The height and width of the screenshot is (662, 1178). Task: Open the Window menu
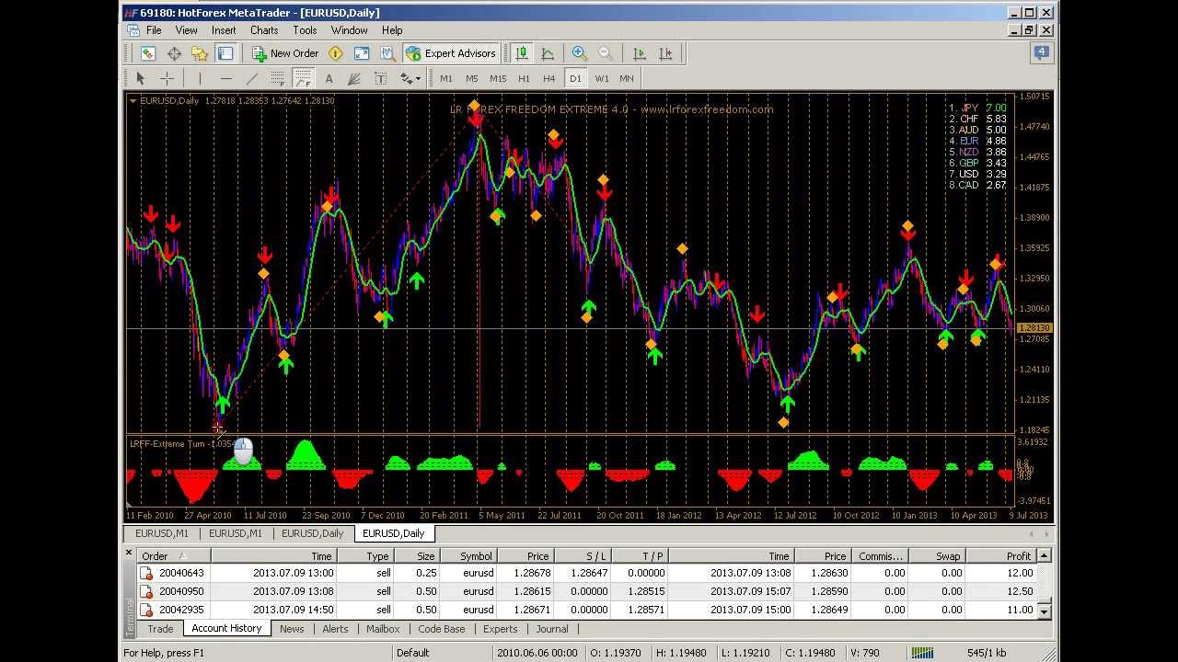[x=349, y=30]
